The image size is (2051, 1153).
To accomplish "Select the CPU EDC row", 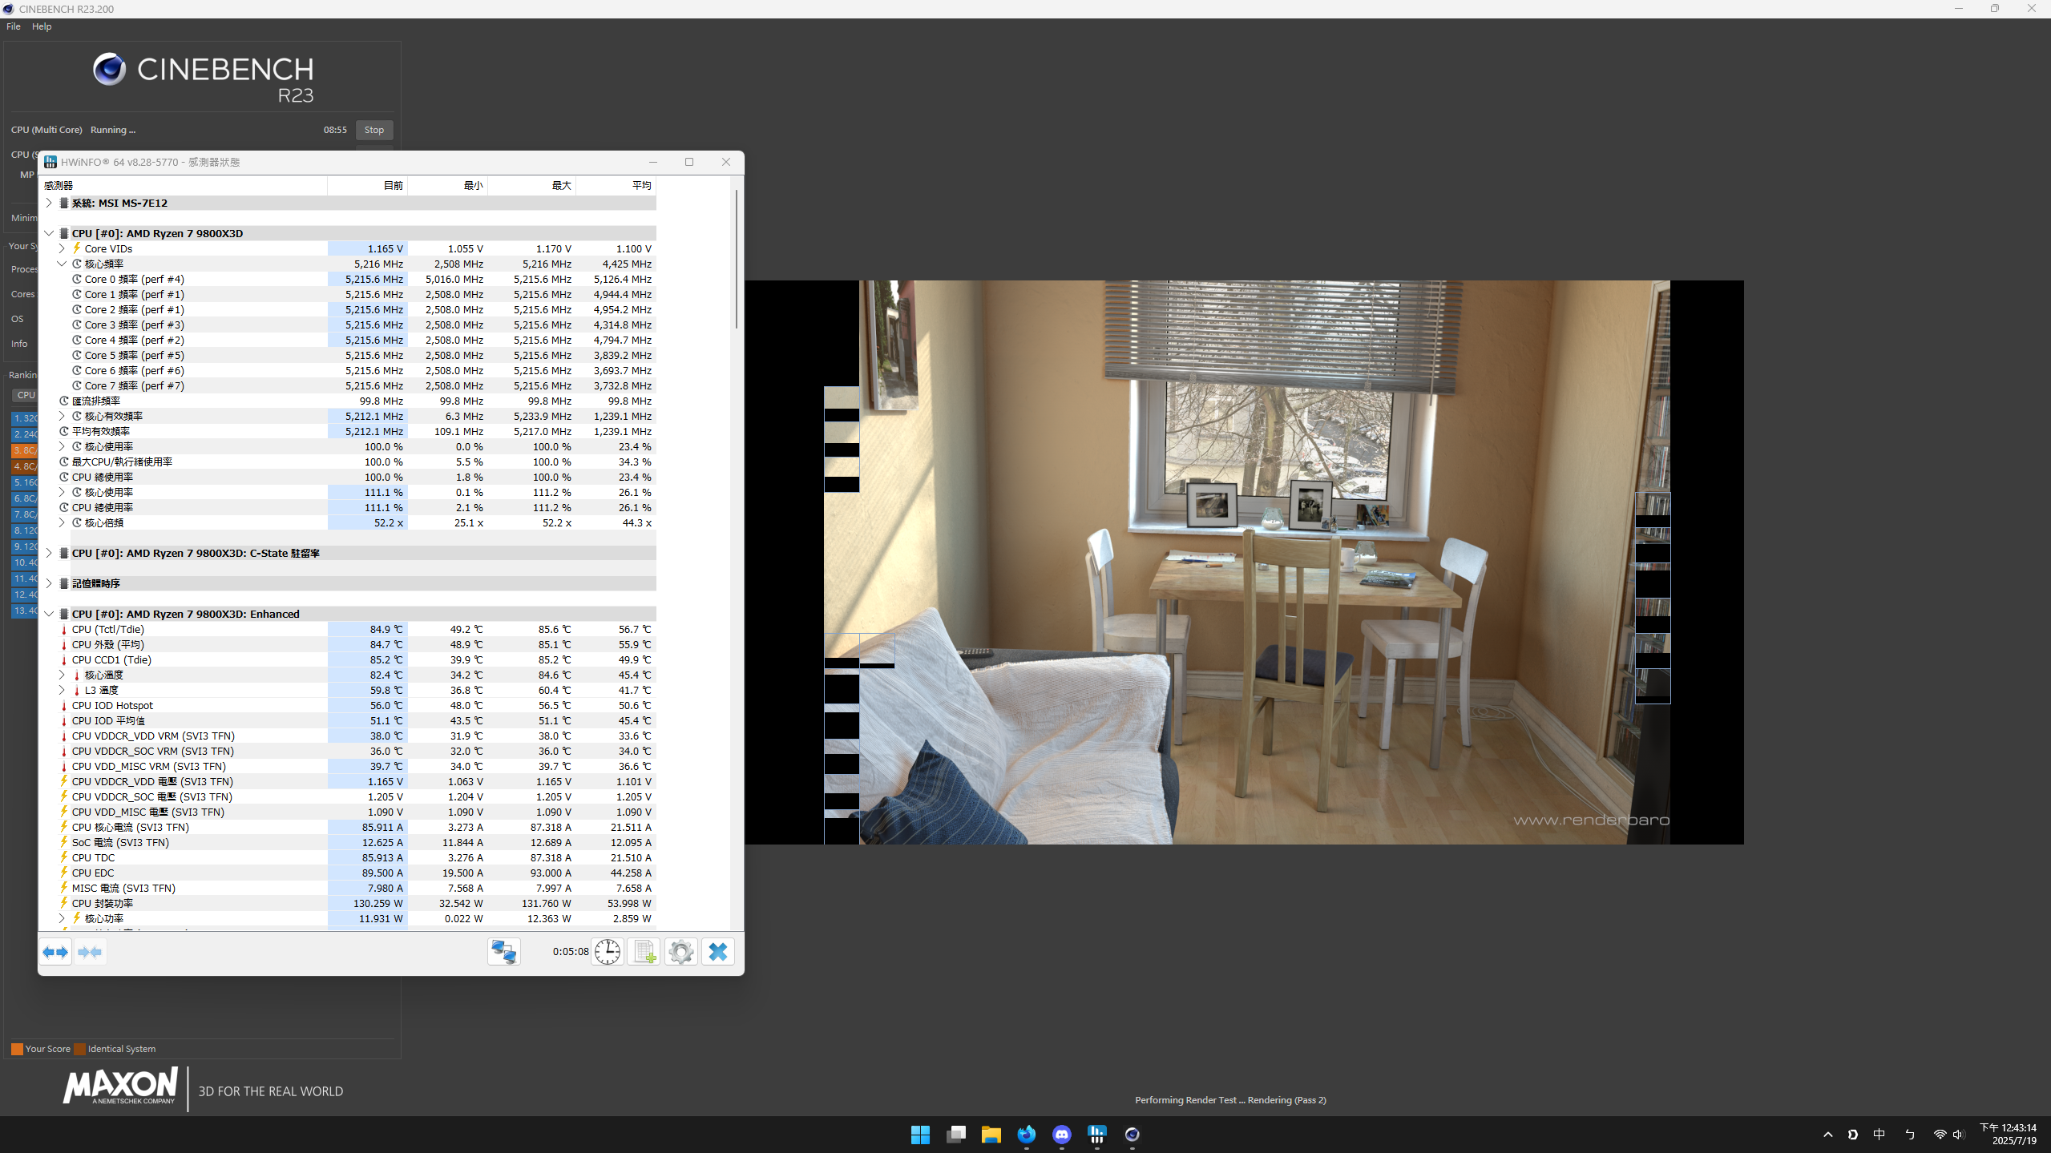I will (x=348, y=873).
